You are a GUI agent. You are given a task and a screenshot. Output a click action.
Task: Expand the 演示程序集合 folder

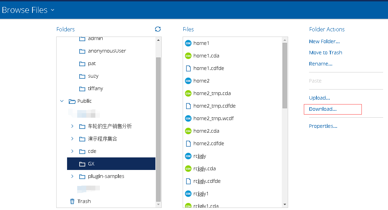pos(72,139)
